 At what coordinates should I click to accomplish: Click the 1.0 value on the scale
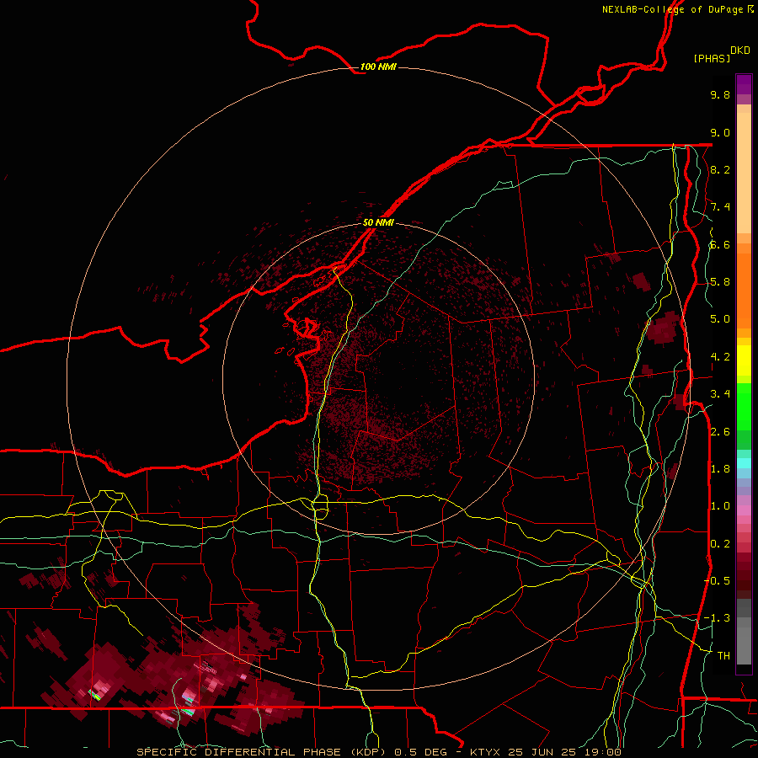click(x=720, y=506)
